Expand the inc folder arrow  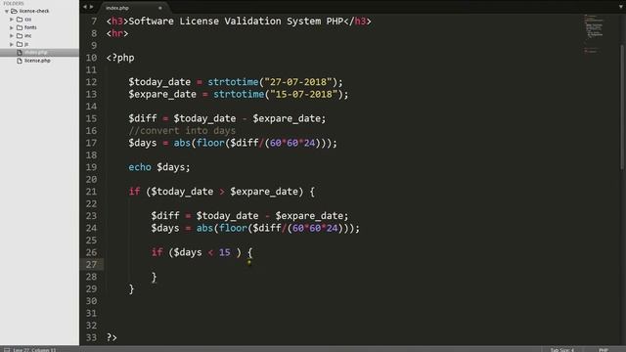(x=12, y=36)
